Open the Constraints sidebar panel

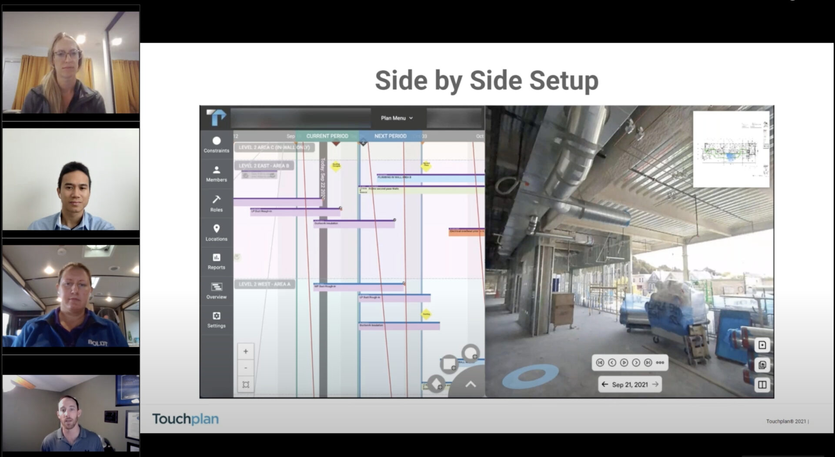pos(216,145)
